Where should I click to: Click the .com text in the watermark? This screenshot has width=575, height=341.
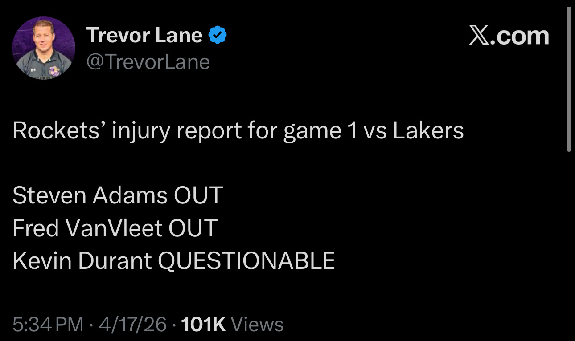tap(520, 36)
